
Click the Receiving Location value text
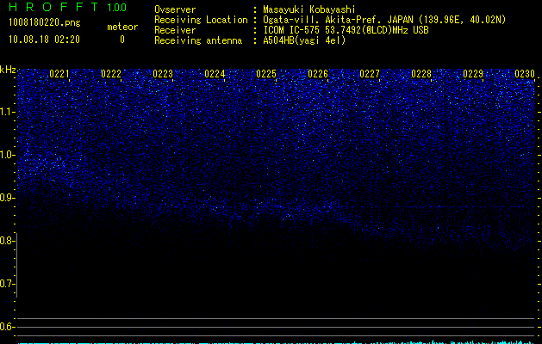point(384,20)
